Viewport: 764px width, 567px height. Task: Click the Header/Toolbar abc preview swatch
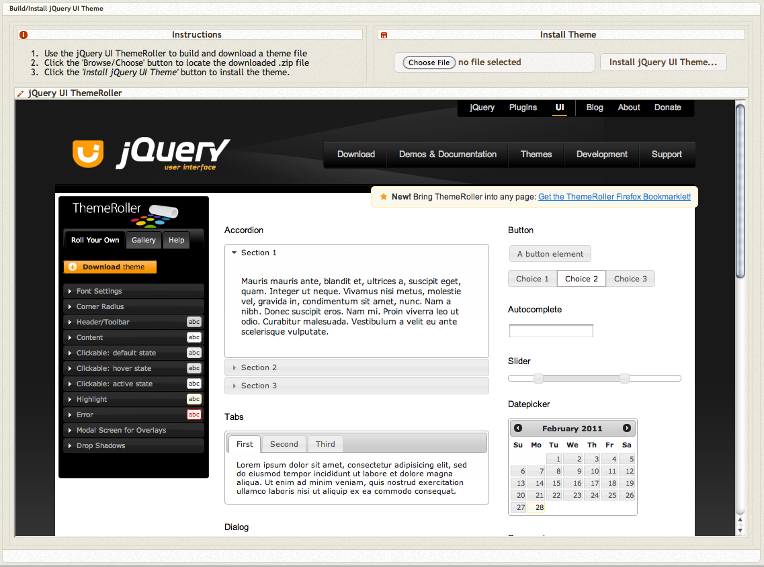[x=194, y=322]
